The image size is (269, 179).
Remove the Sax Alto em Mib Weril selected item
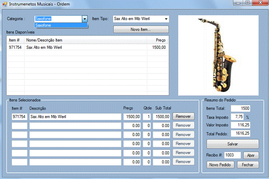(183, 116)
